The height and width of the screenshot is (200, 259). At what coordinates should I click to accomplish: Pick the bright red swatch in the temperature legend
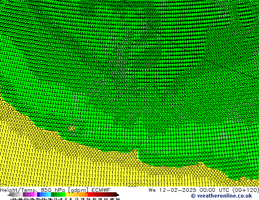89,195
